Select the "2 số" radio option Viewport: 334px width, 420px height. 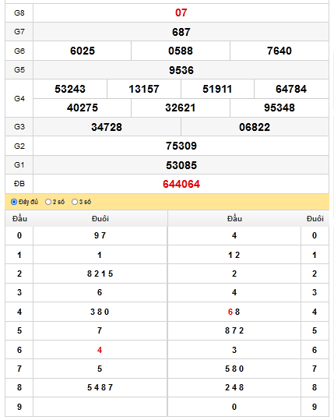pos(48,202)
